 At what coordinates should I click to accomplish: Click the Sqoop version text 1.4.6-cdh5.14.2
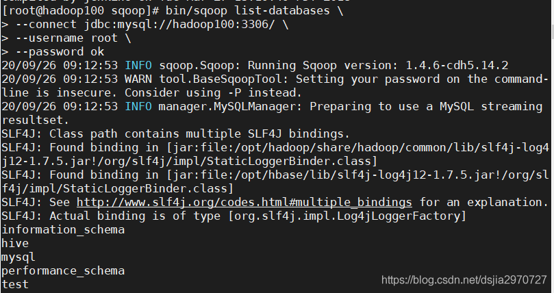457,65
